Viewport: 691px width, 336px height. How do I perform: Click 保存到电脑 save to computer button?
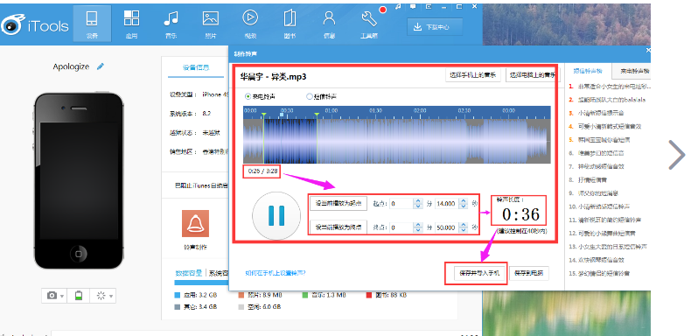click(x=529, y=273)
